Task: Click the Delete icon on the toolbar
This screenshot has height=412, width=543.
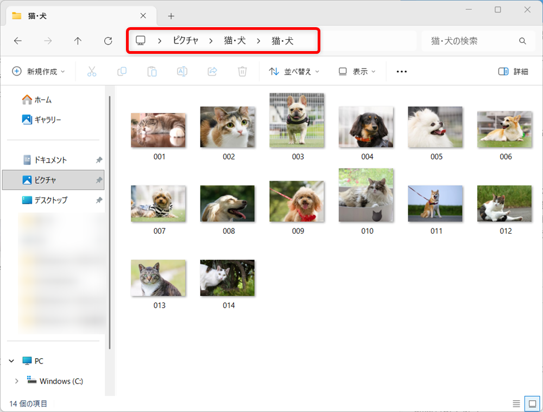Action: (x=242, y=71)
